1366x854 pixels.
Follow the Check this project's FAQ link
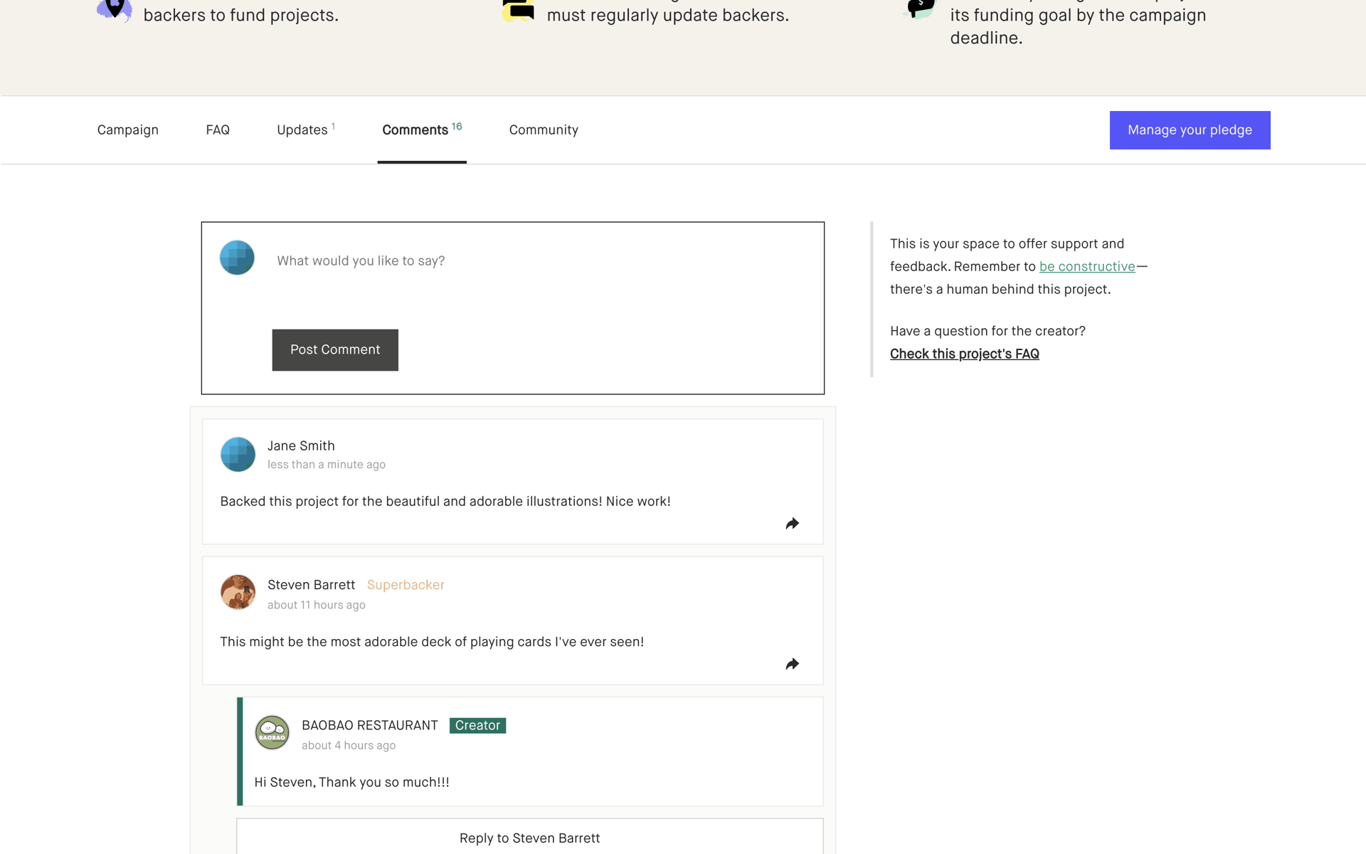click(x=964, y=354)
